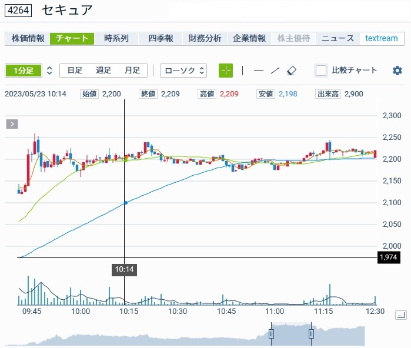
Task: Select the vertical line drawing tool
Action: (x=242, y=71)
